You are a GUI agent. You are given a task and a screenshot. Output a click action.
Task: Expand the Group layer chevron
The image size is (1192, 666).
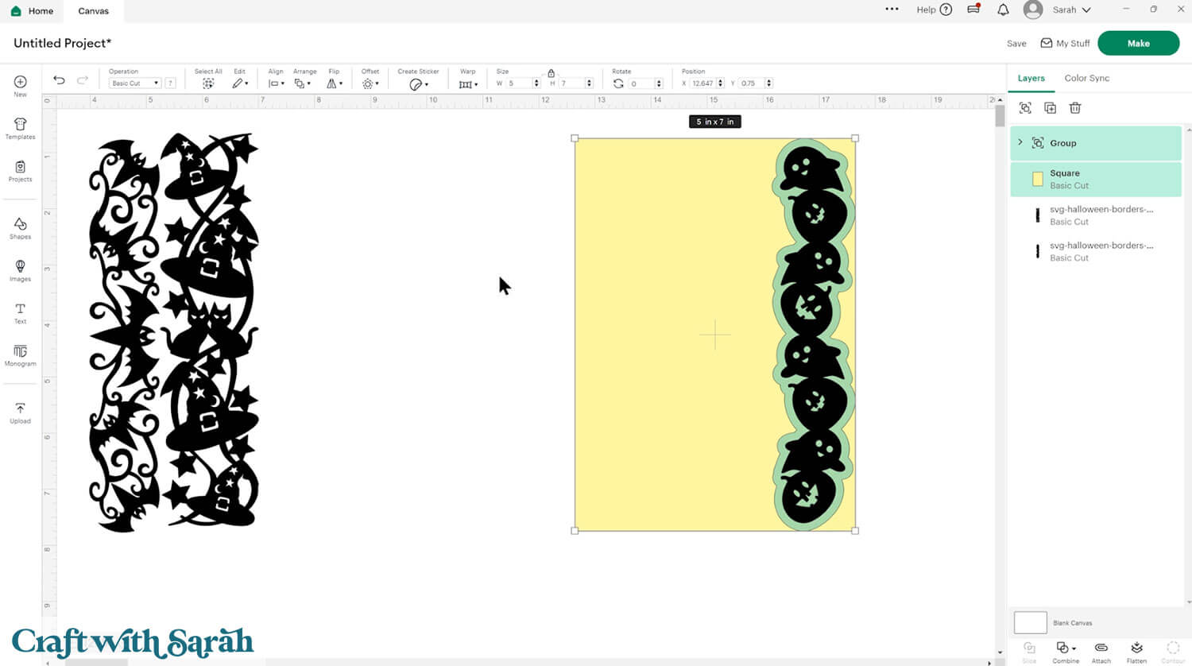[x=1020, y=142]
